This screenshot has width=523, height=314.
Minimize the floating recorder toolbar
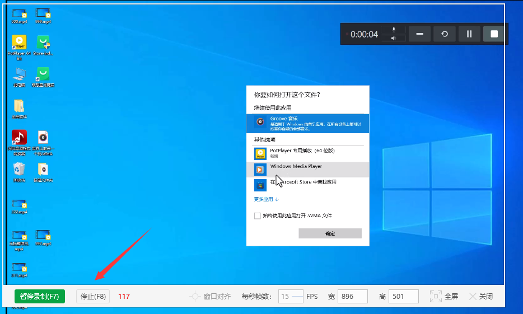click(419, 34)
